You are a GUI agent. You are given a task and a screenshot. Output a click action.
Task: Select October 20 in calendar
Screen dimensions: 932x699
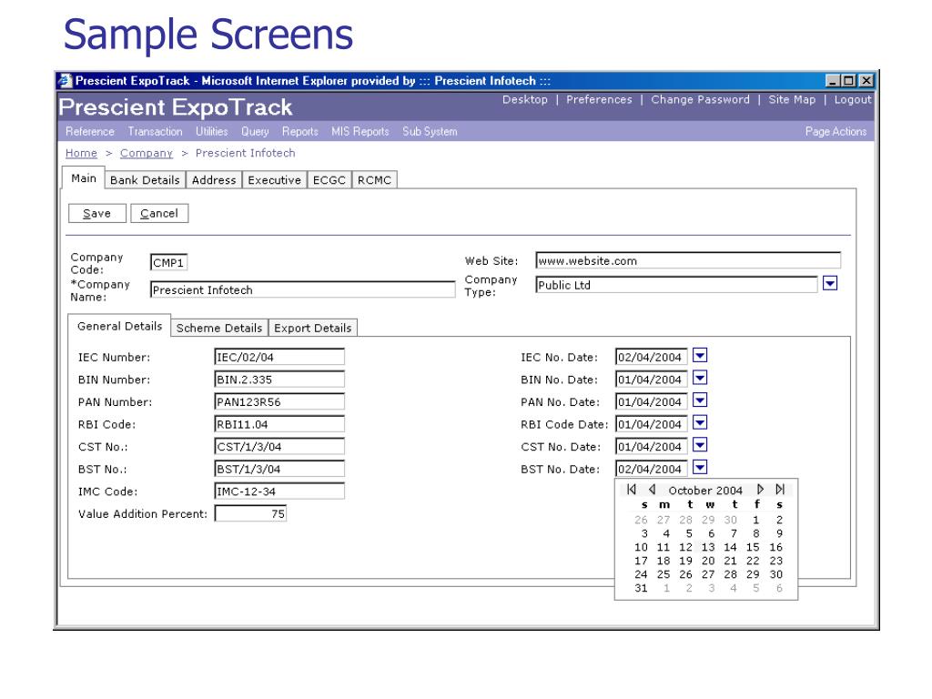tap(708, 561)
